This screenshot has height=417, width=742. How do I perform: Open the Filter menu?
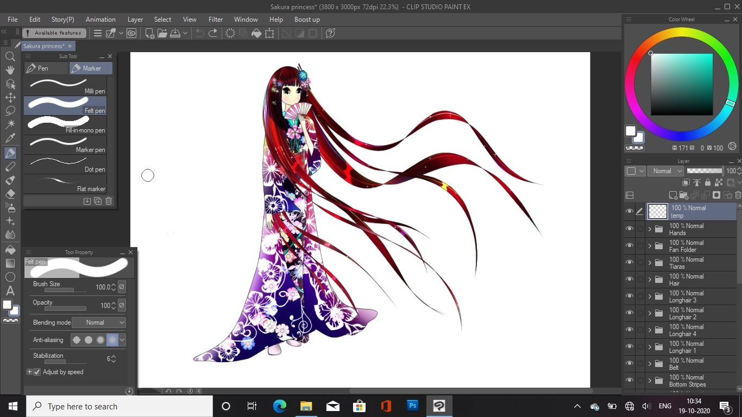click(216, 20)
